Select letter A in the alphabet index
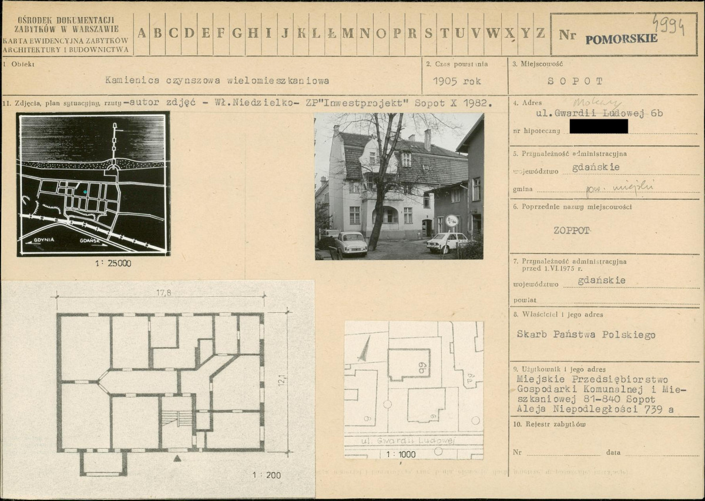 click(142, 34)
